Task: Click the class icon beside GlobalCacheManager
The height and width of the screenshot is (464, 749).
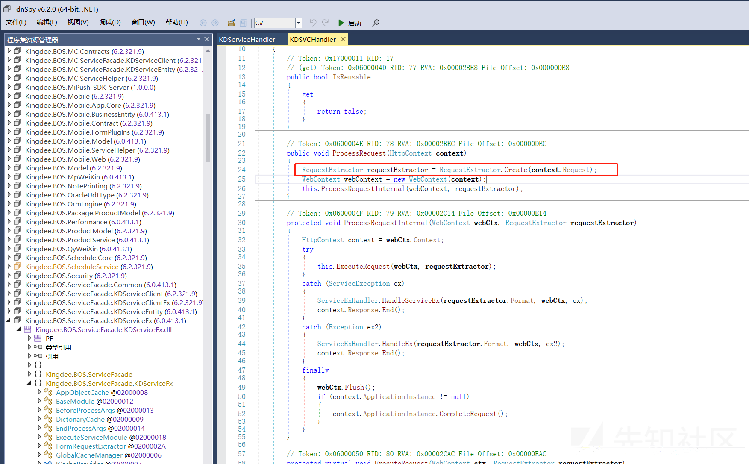Action: (48, 455)
